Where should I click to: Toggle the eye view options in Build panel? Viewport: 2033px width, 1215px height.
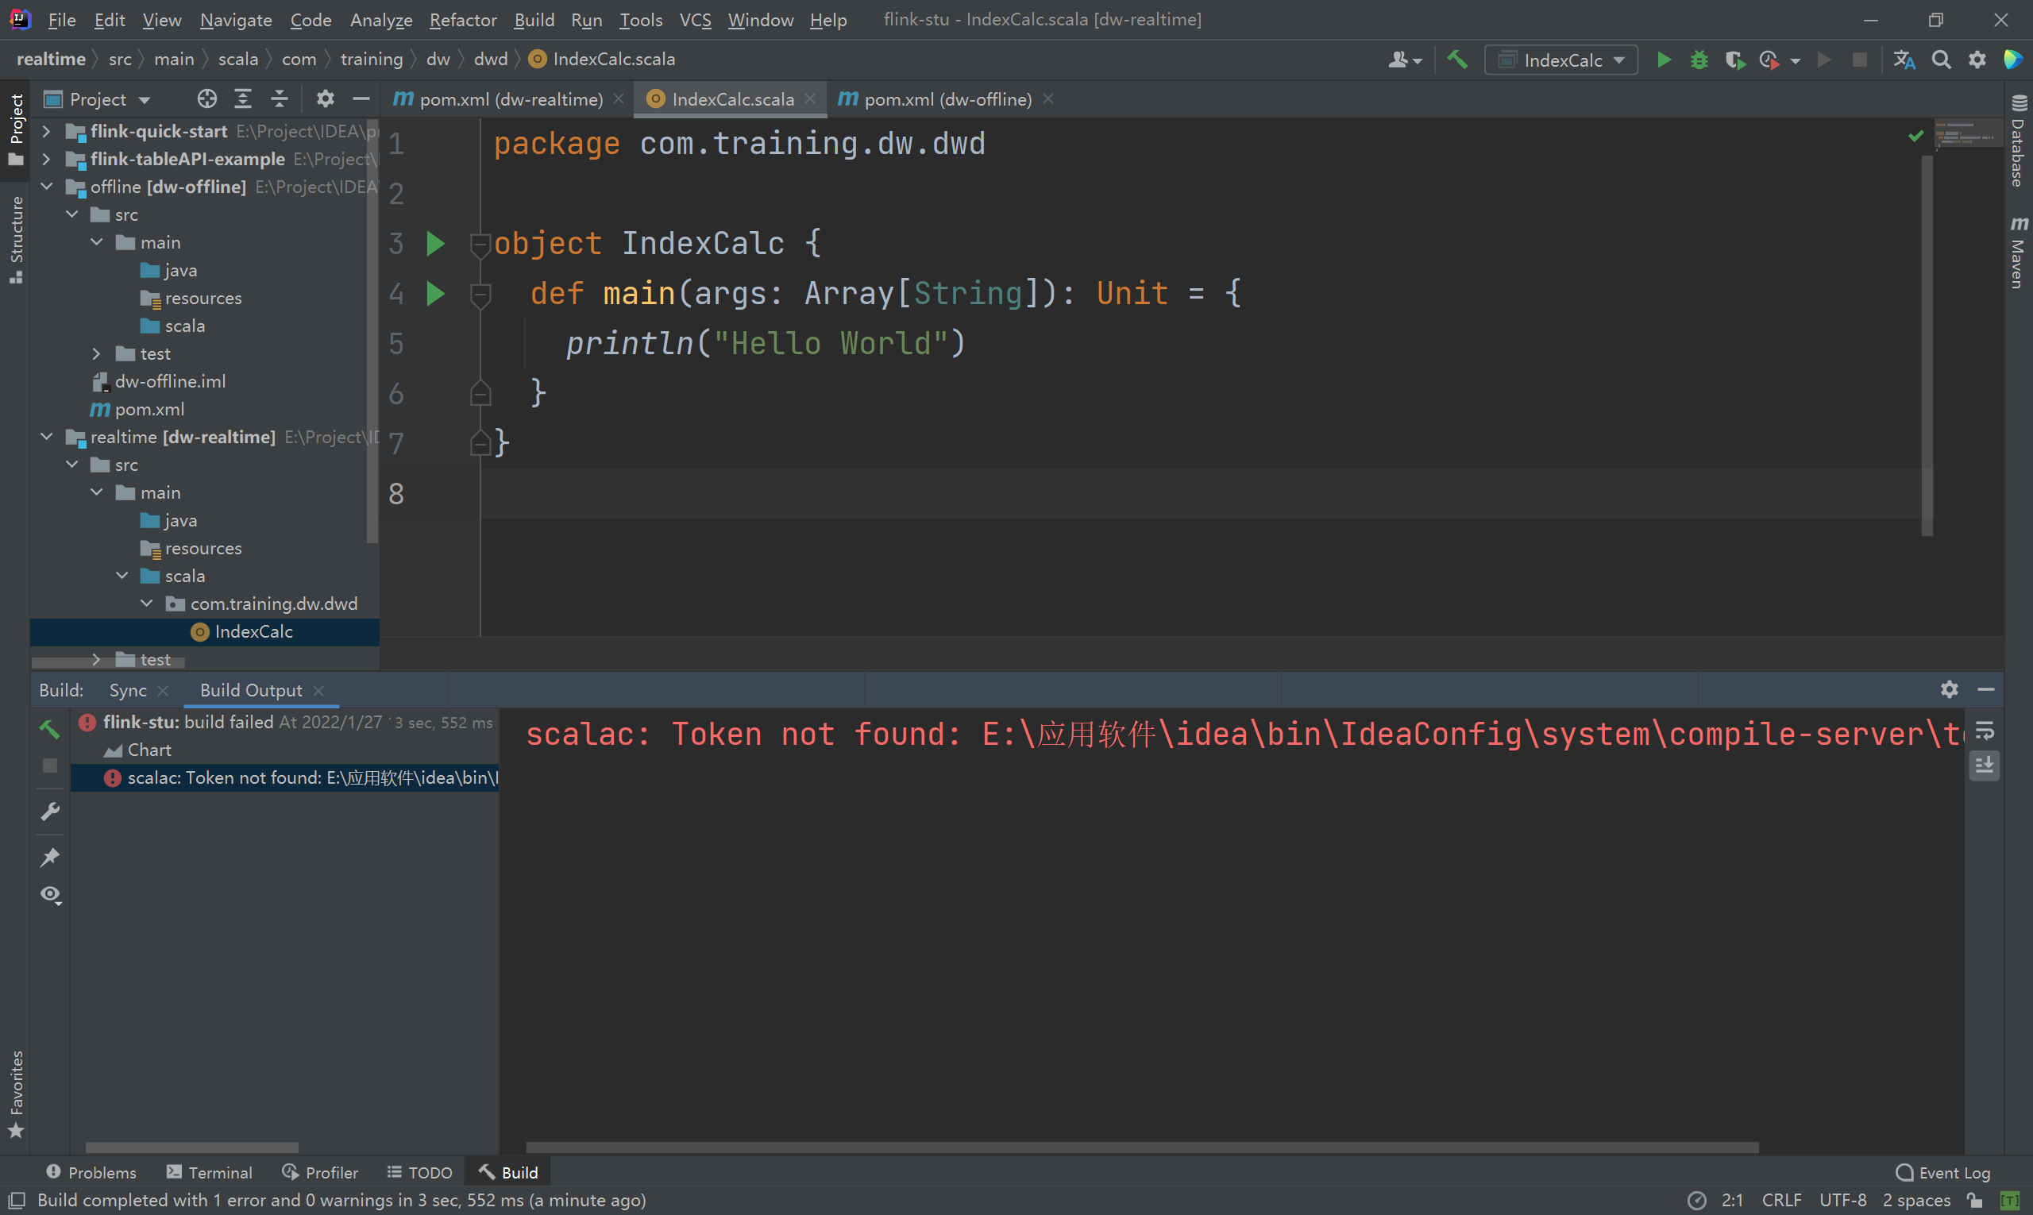(x=51, y=895)
